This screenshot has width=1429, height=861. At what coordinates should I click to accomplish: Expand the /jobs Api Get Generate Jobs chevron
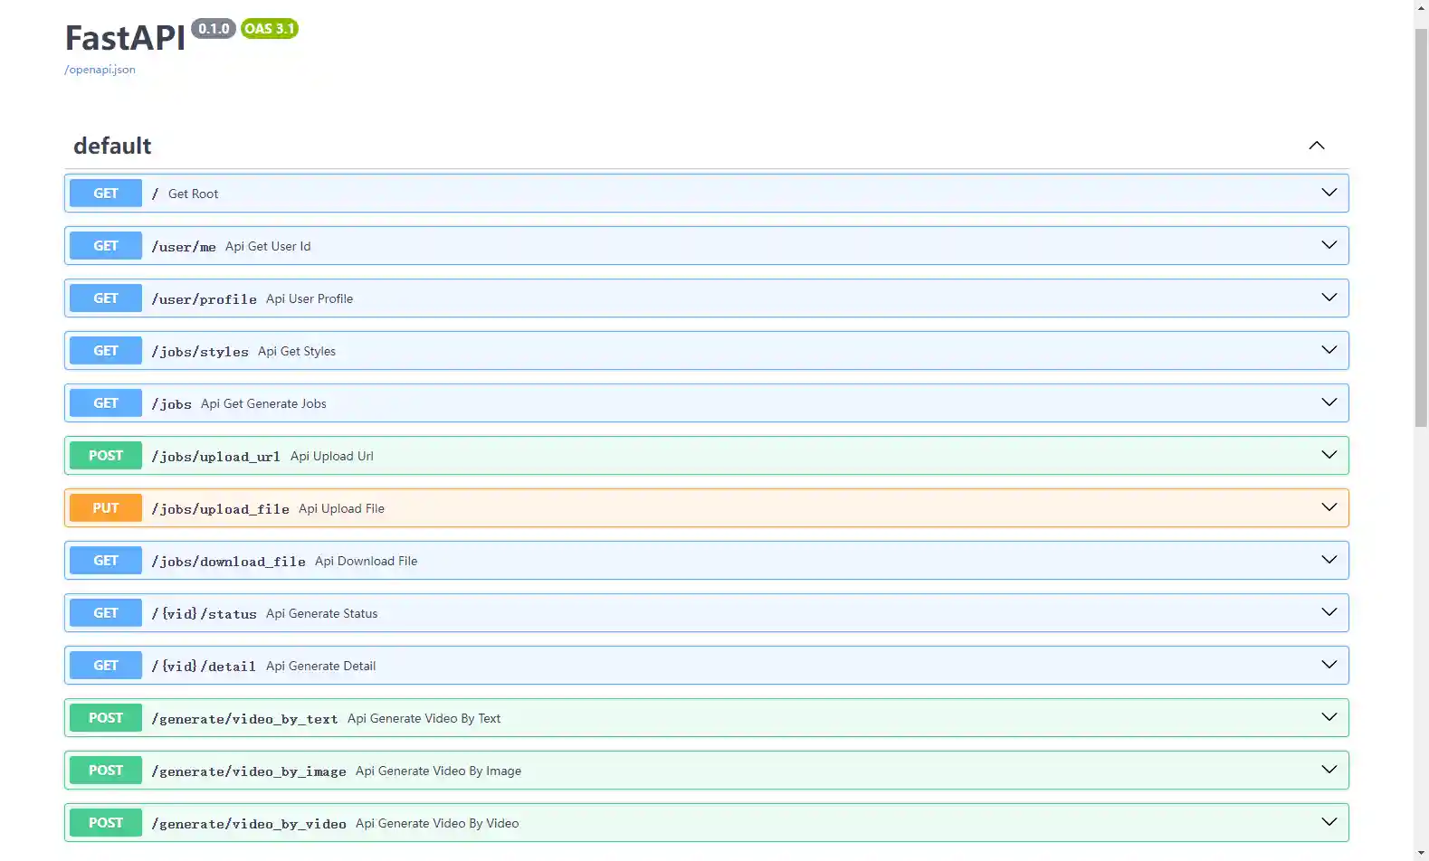tap(1329, 402)
